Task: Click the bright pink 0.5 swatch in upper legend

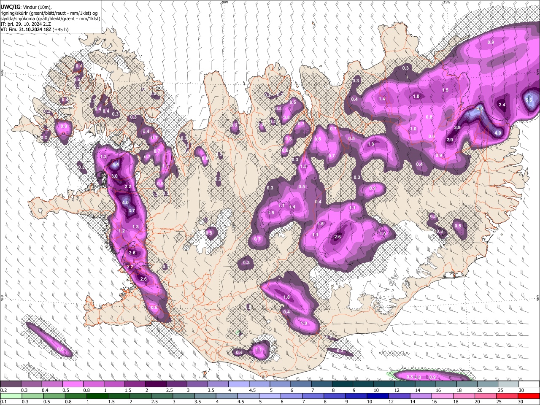Action: click(72, 384)
